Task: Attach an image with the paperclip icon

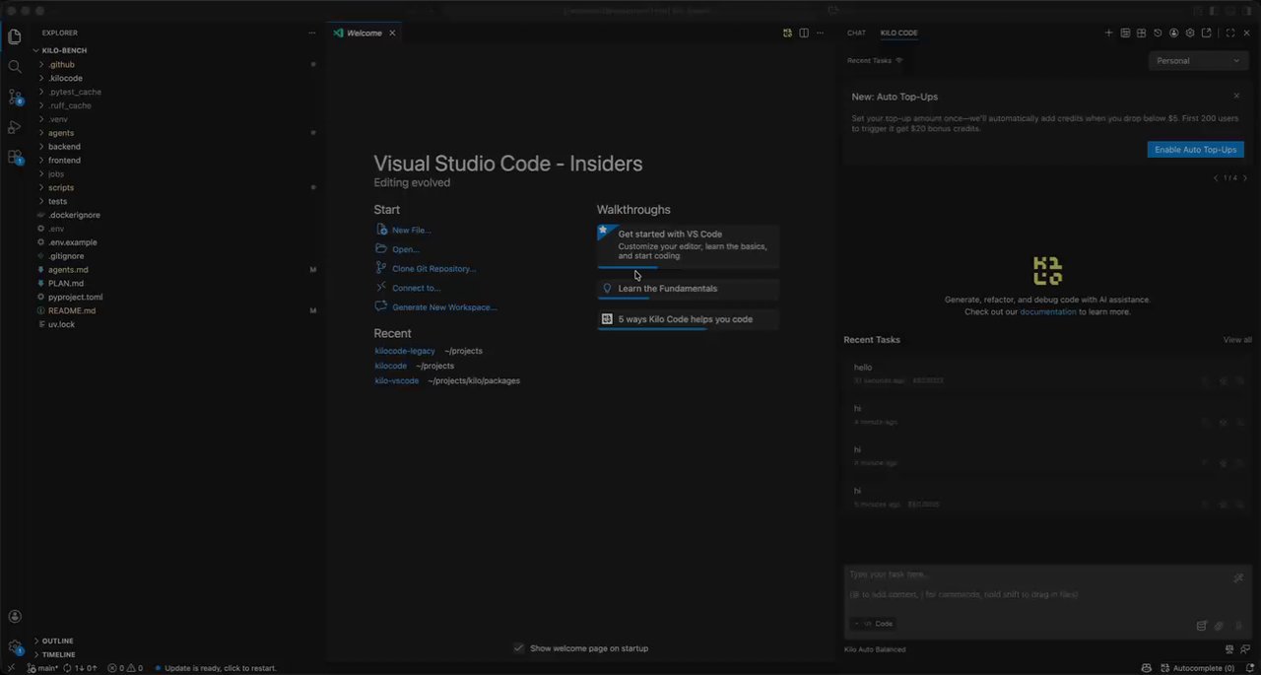Action: point(1219,625)
